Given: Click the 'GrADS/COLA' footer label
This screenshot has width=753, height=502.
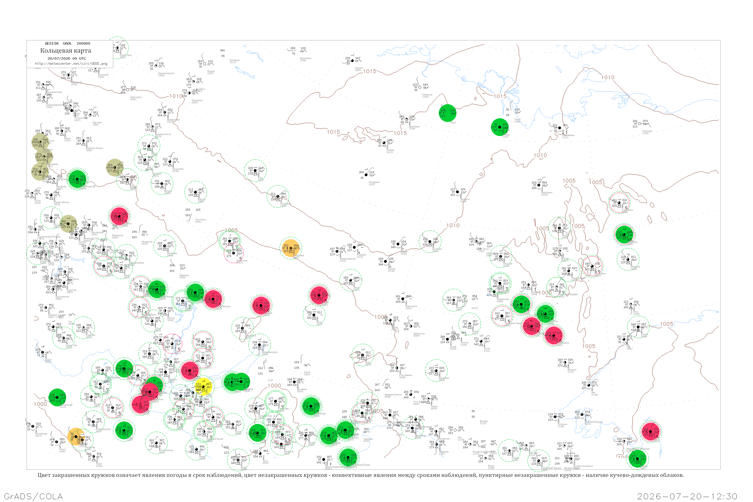Looking at the screenshot, I should click(x=33, y=496).
